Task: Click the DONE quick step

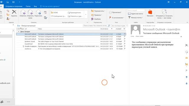Action: (54, 12)
